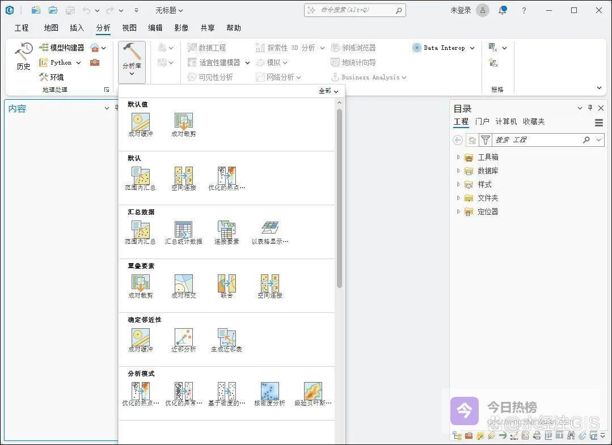Expand the 数据库 node in catalog
Screen dimensions: 612x445
tap(458, 171)
